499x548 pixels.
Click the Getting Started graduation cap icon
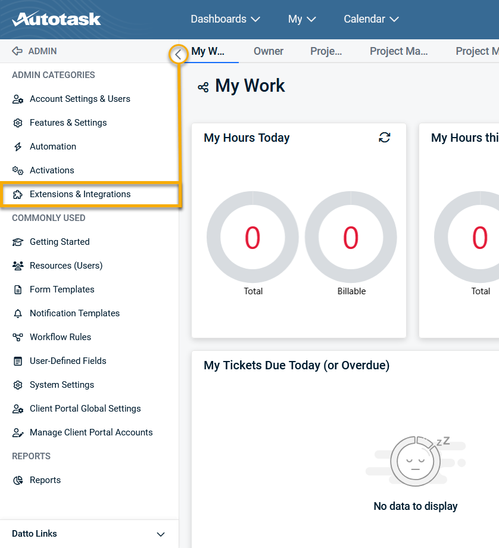pyautogui.click(x=18, y=242)
